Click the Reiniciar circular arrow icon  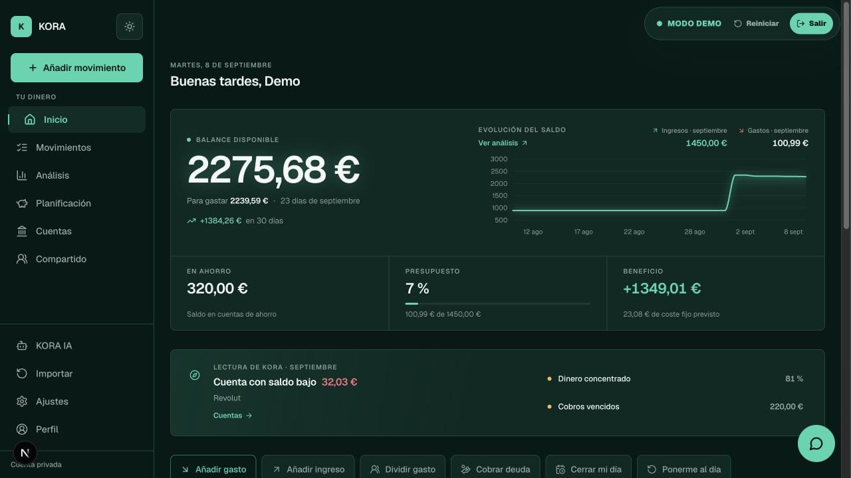[738, 23]
